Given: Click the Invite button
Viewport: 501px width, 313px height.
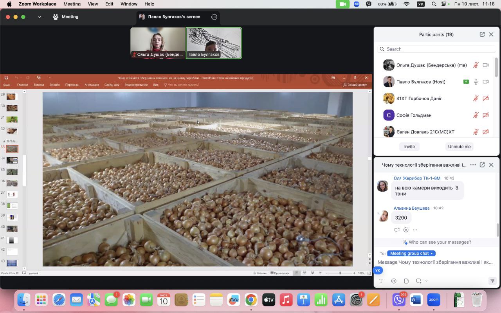Looking at the screenshot, I should tap(409, 147).
